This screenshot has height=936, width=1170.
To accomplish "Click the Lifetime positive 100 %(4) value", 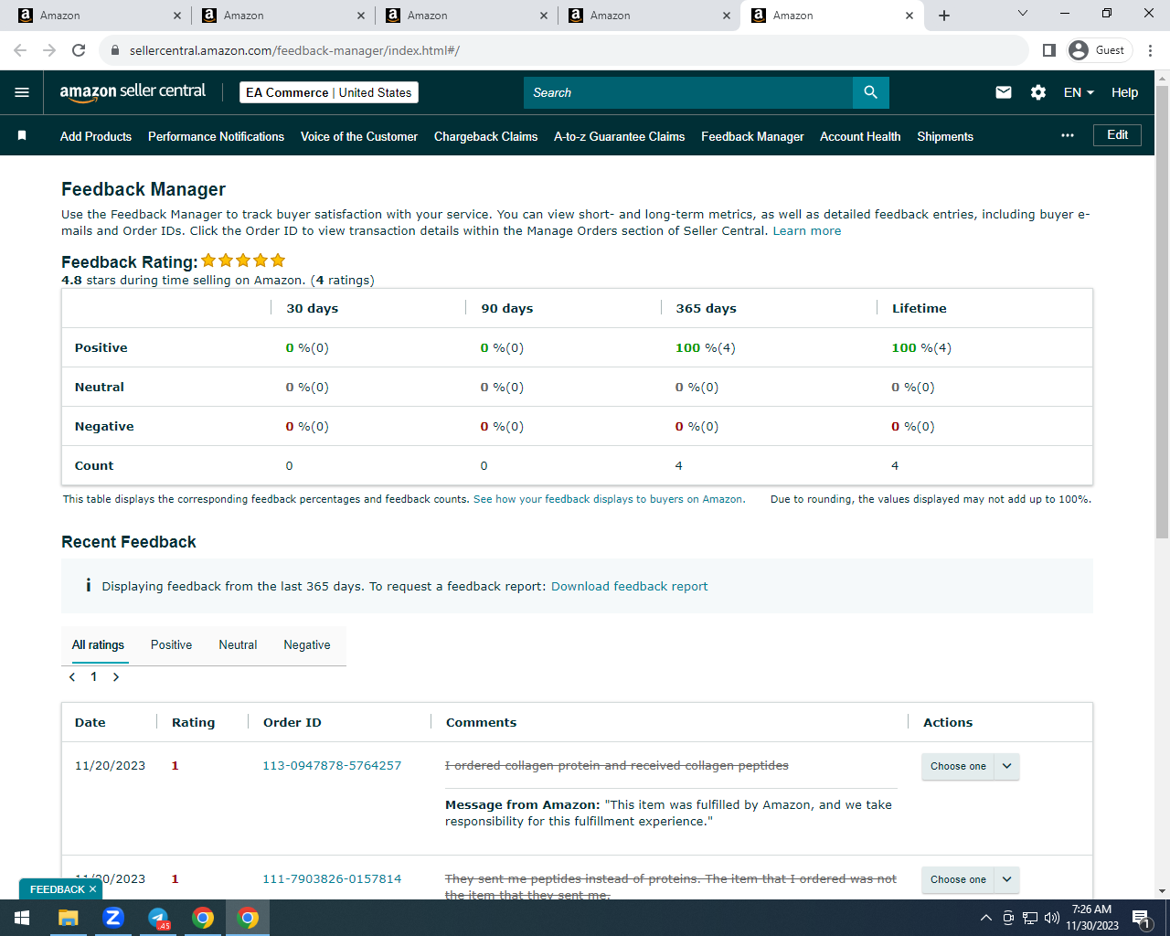I will point(921,347).
